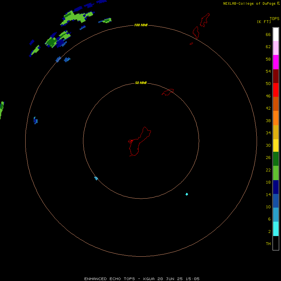Click the magenta swatch between 54 and 58

(276, 62)
